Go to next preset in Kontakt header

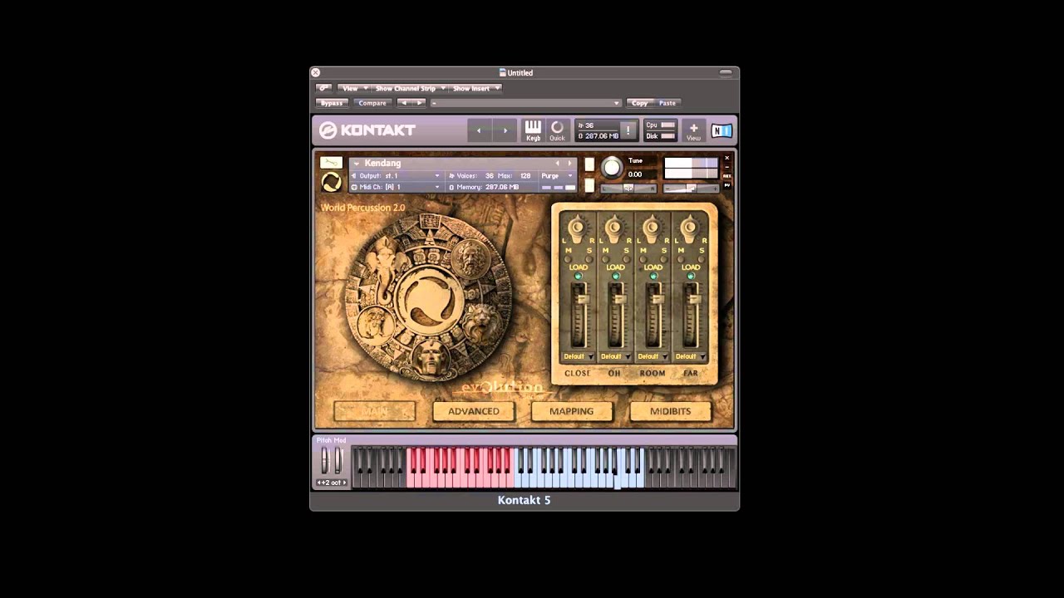point(504,130)
